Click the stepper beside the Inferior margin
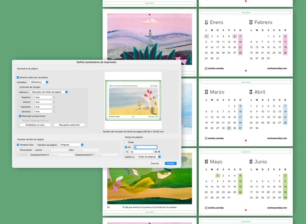This screenshot has width=306, height=224. 54,102
